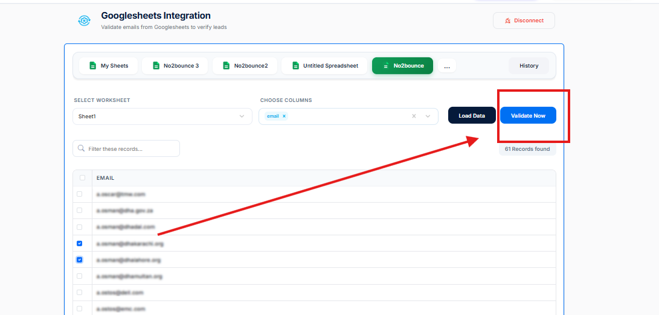This screenshot has width=659, height=315.
Task: Remove the email column chip
Action: click(x=284, y=116)
